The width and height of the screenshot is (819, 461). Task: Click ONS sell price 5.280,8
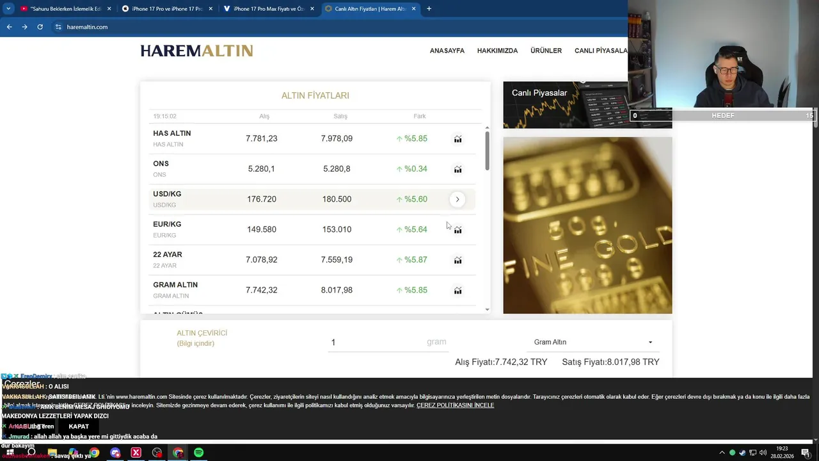click(x=337, y=169)
